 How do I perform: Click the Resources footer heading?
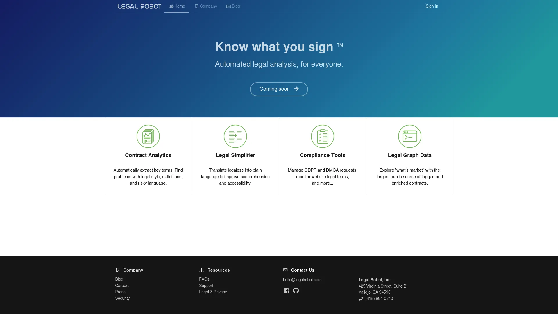[219, 270]
